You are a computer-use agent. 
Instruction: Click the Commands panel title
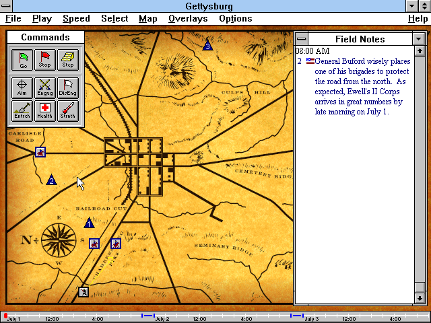[46, 37]
